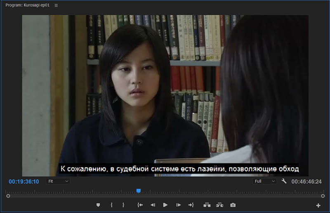Click the Add Marker button
This screenshot has width=330, height=213.
(x=98, y=205)
